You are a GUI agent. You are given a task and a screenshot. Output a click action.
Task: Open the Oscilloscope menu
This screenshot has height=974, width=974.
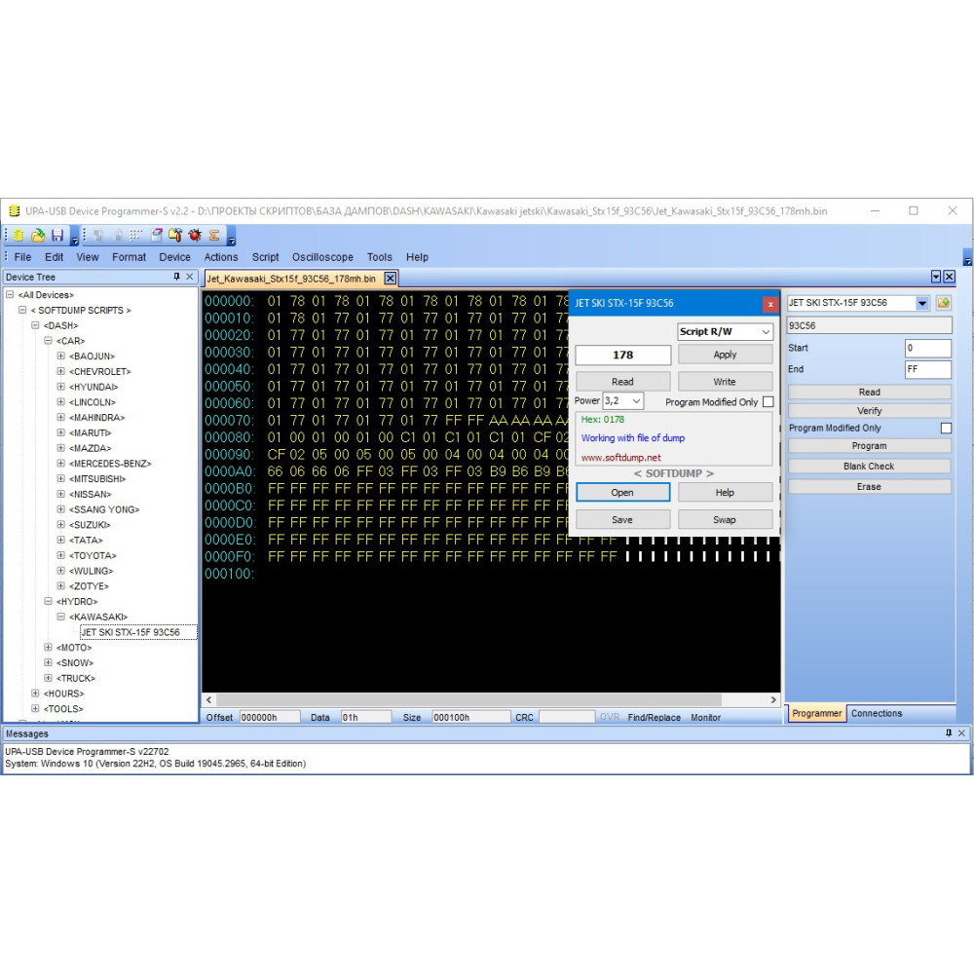[322, 257]
